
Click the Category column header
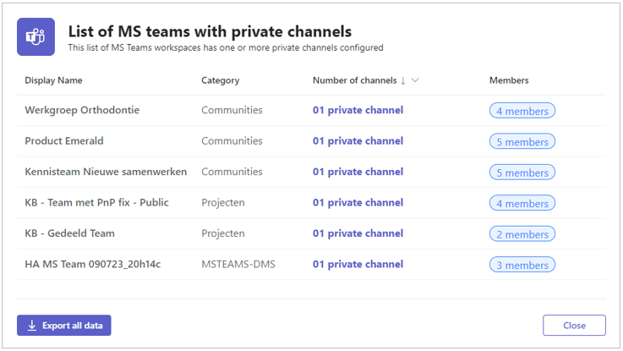[x=220, y=80]
